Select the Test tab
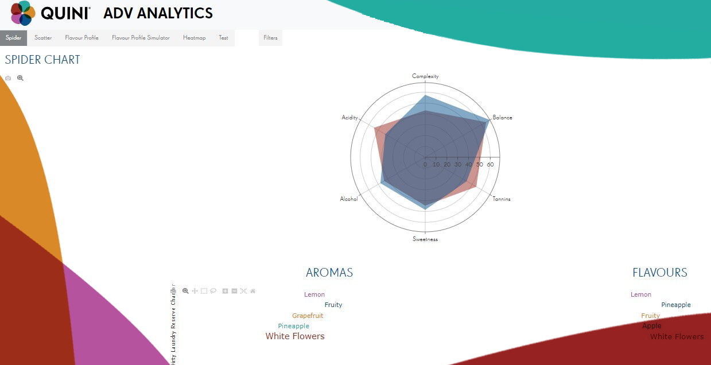Viewport: 711px width, 365px height. [223, 38]
